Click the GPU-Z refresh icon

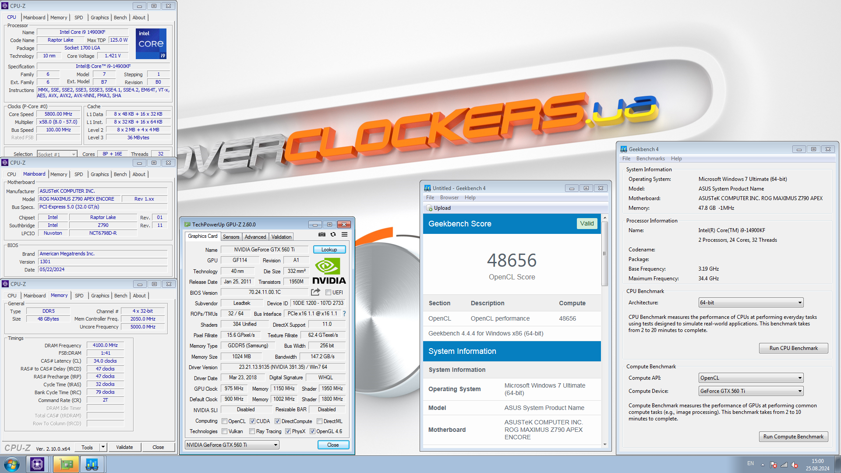(333, 235)
